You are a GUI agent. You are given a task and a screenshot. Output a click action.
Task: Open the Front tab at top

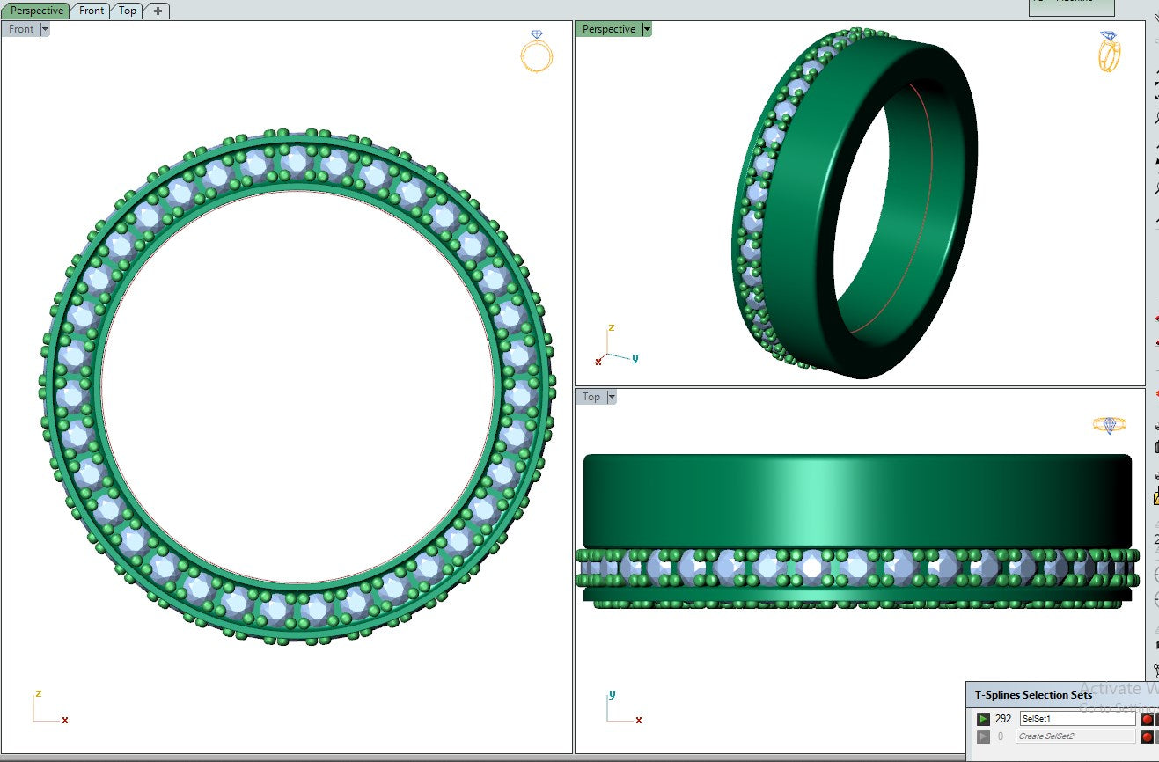pyautogui.click(x=92, y=11)
